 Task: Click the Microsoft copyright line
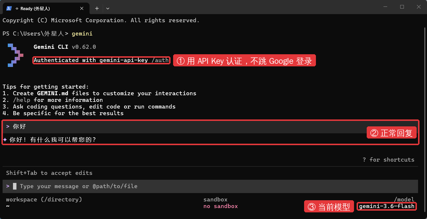(101, 20)
